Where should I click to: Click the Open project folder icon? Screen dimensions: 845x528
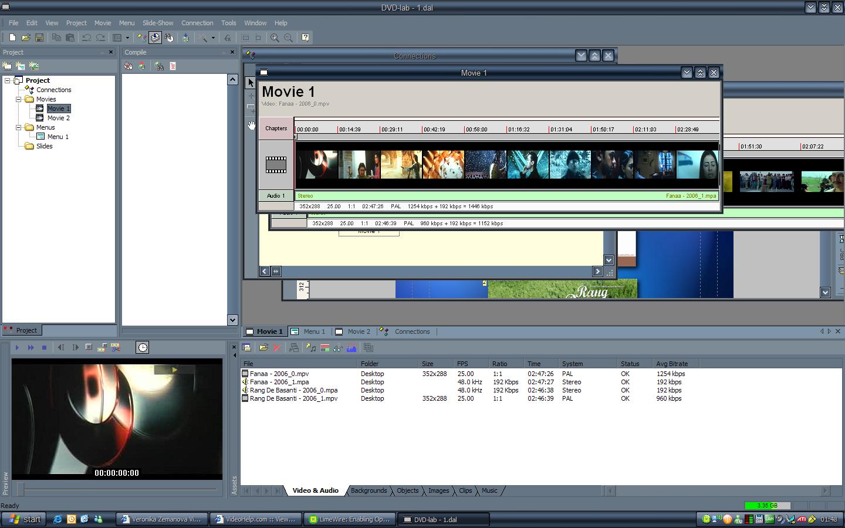[x=26, y=38]
